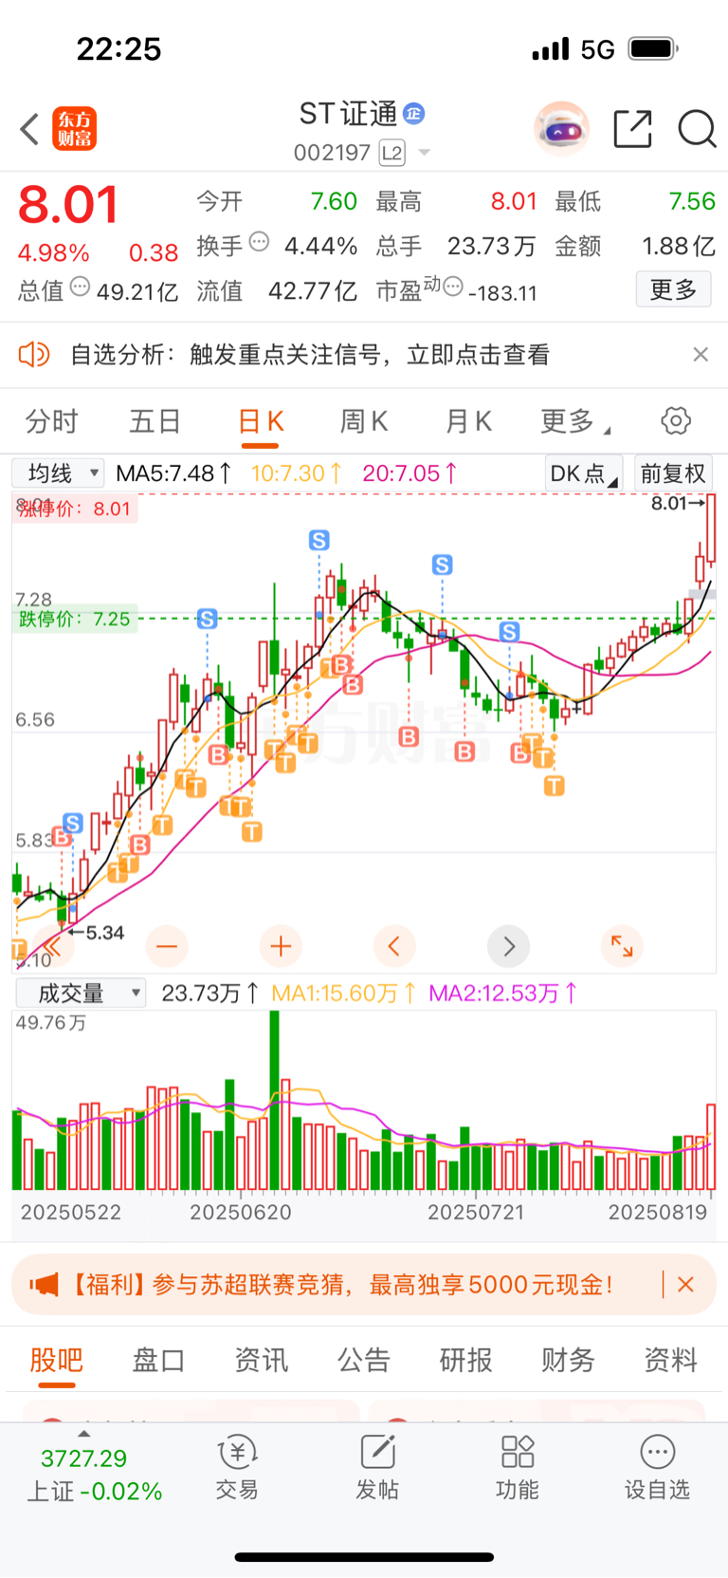728x1578 pixels.
Task: Open the AI robot assistant avatar
Action: (x=561, y=128)
